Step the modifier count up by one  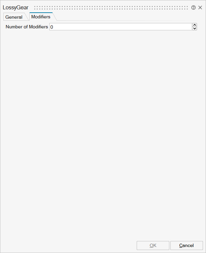[x=195, y=25]
